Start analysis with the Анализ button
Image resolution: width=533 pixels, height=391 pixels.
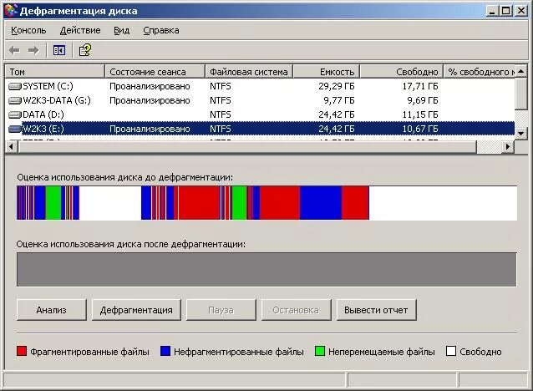click(x=51, y=310)
